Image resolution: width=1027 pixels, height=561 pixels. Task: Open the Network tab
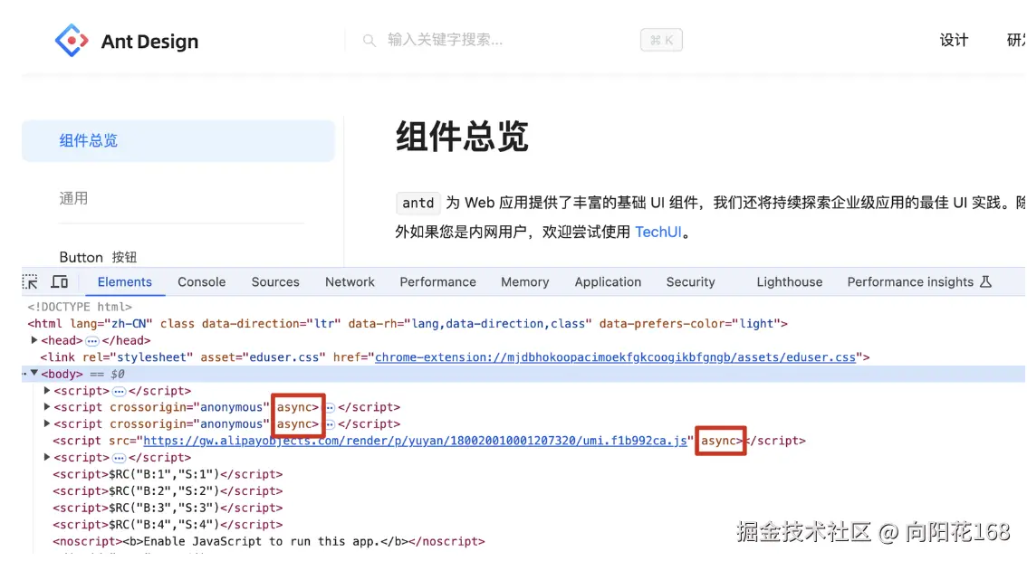point(350,282)
